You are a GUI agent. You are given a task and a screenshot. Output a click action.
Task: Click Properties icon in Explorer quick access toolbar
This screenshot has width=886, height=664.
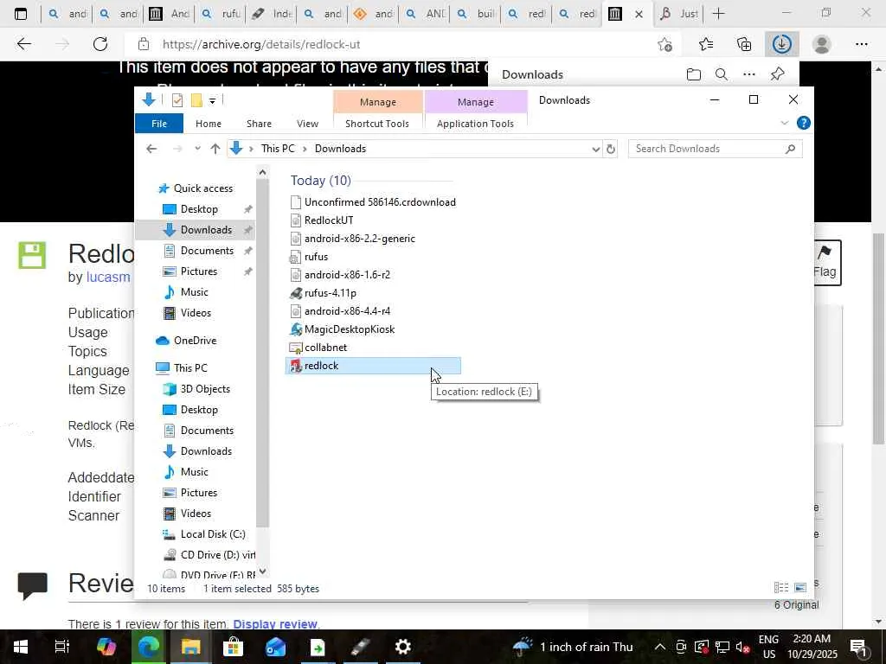tap(177, 100)
